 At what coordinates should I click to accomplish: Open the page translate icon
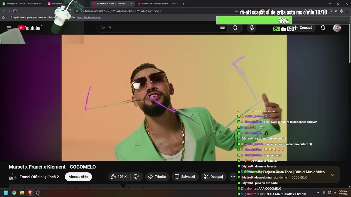tap(236, 11)
